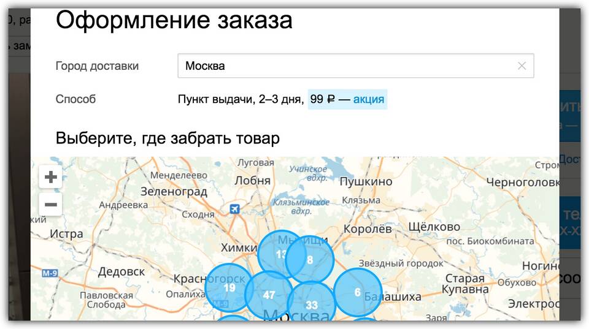
Task: Open the pickup cluster marked 8
Action: [311, 260]
